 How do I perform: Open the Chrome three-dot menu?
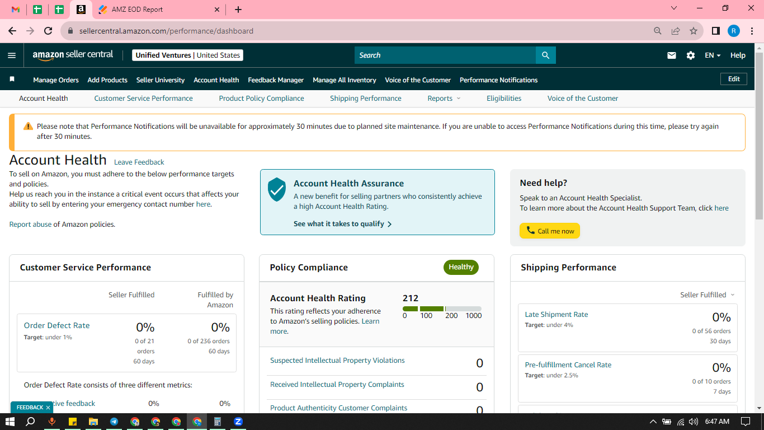[x=752, y=31]
